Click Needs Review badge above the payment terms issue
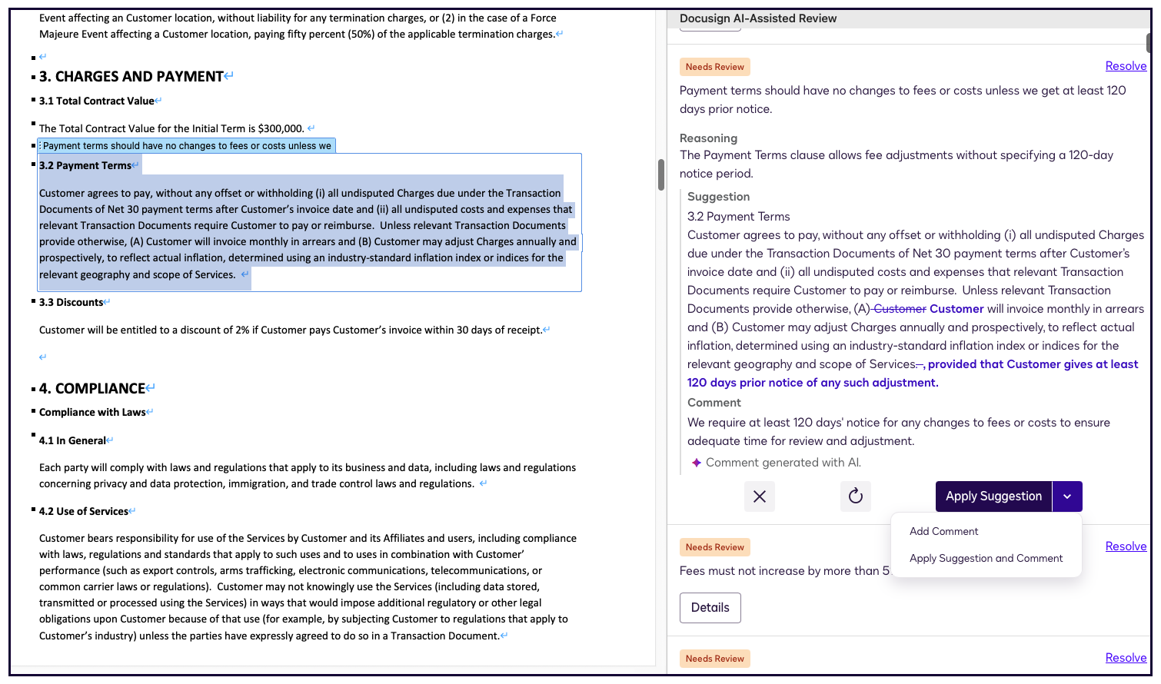 pos(715,67)
